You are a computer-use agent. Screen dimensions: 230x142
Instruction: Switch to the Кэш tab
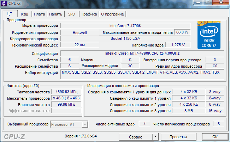(x=24, y=14)
